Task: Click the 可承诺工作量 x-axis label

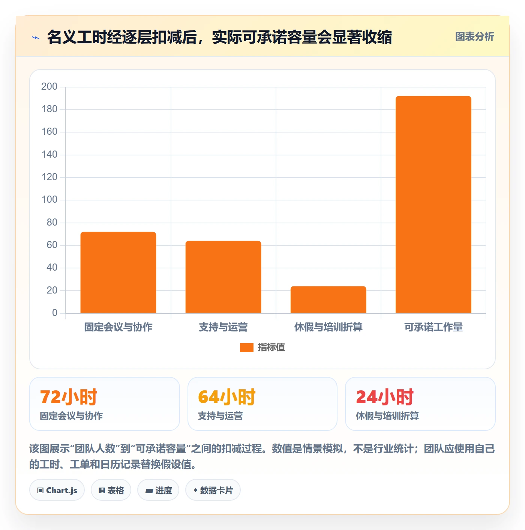Action: (x=433, y=327)
